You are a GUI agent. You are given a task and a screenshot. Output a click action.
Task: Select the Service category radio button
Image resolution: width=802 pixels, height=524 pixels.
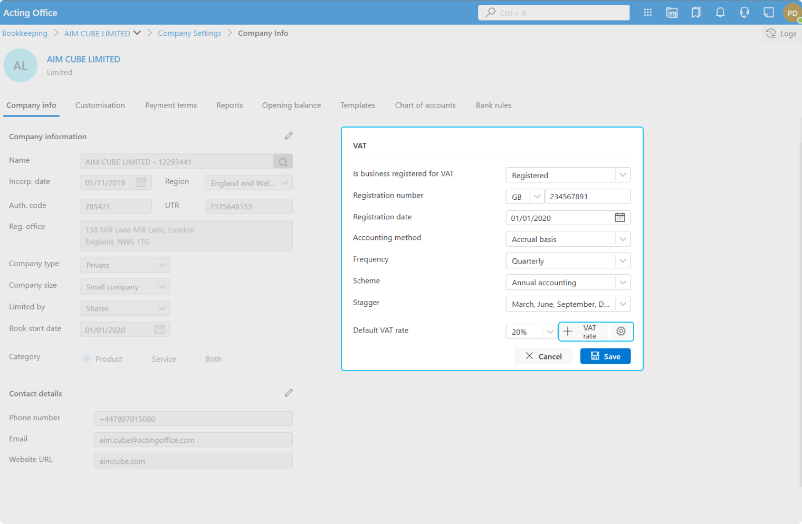point(142,359)
